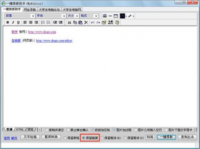Image resolution: width=200 pixels, height=149 pixels.
Task: Open the 邮件 link at bottom left
Action: 14,138
